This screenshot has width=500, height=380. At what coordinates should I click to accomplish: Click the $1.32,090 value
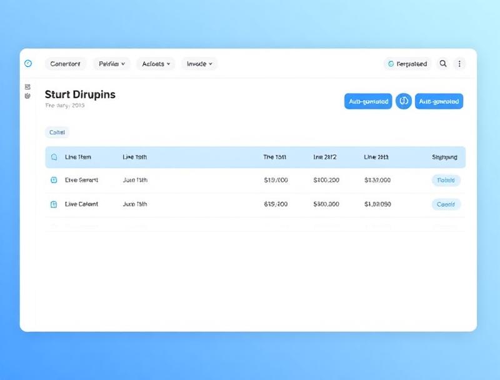377,180
